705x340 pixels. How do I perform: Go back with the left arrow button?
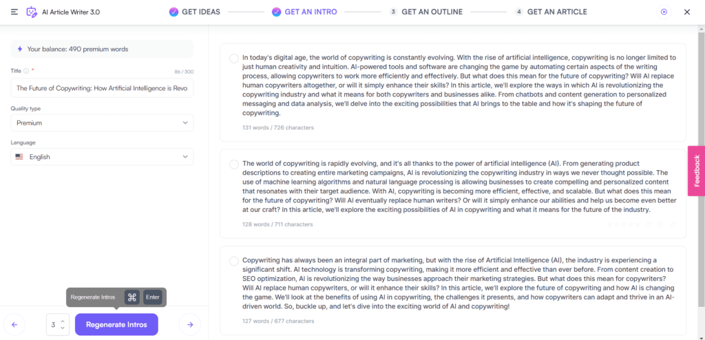click(14, 325)
